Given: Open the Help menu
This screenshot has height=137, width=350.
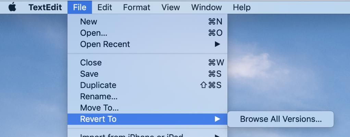Looking at the screenshot, I should coord(242,7).
